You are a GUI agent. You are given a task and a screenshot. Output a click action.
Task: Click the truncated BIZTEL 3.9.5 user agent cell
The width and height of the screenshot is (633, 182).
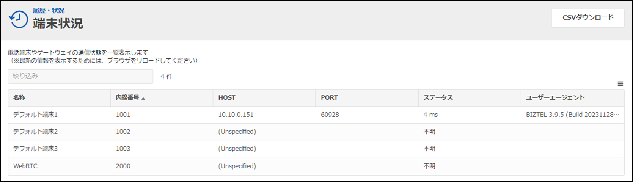[573, 115]
